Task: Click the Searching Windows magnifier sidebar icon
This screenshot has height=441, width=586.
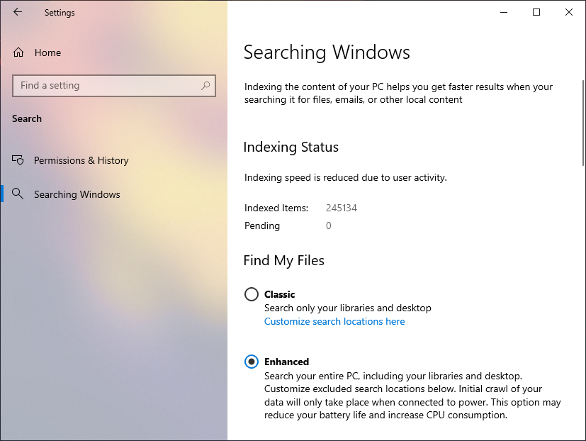Action: click(x=18, y=194)
